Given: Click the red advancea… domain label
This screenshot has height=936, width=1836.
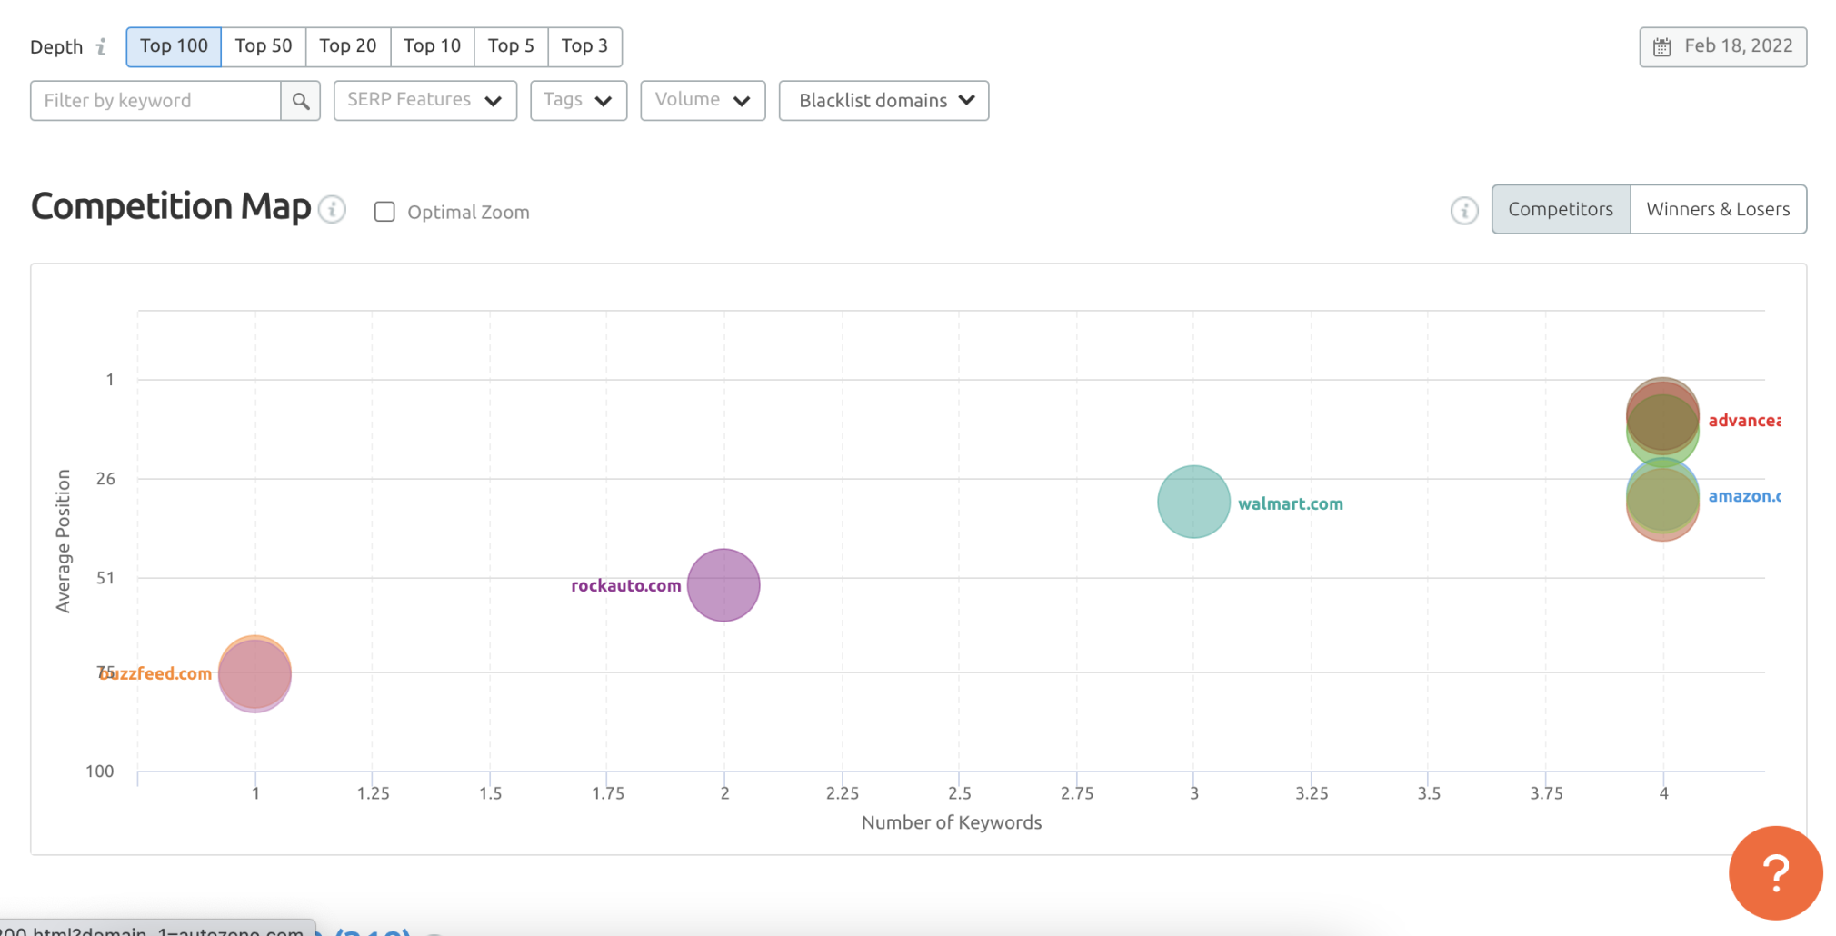Looking at the screenshot, I should (x=1744, y=421).
